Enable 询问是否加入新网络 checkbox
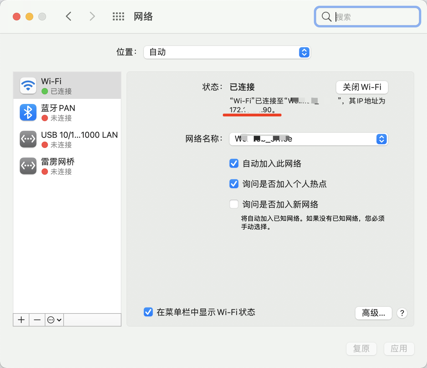Viewport: 427px width, 368px height. [234, 204]
